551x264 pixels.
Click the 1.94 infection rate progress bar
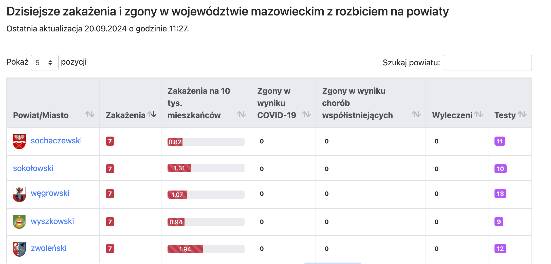(206, 249)
